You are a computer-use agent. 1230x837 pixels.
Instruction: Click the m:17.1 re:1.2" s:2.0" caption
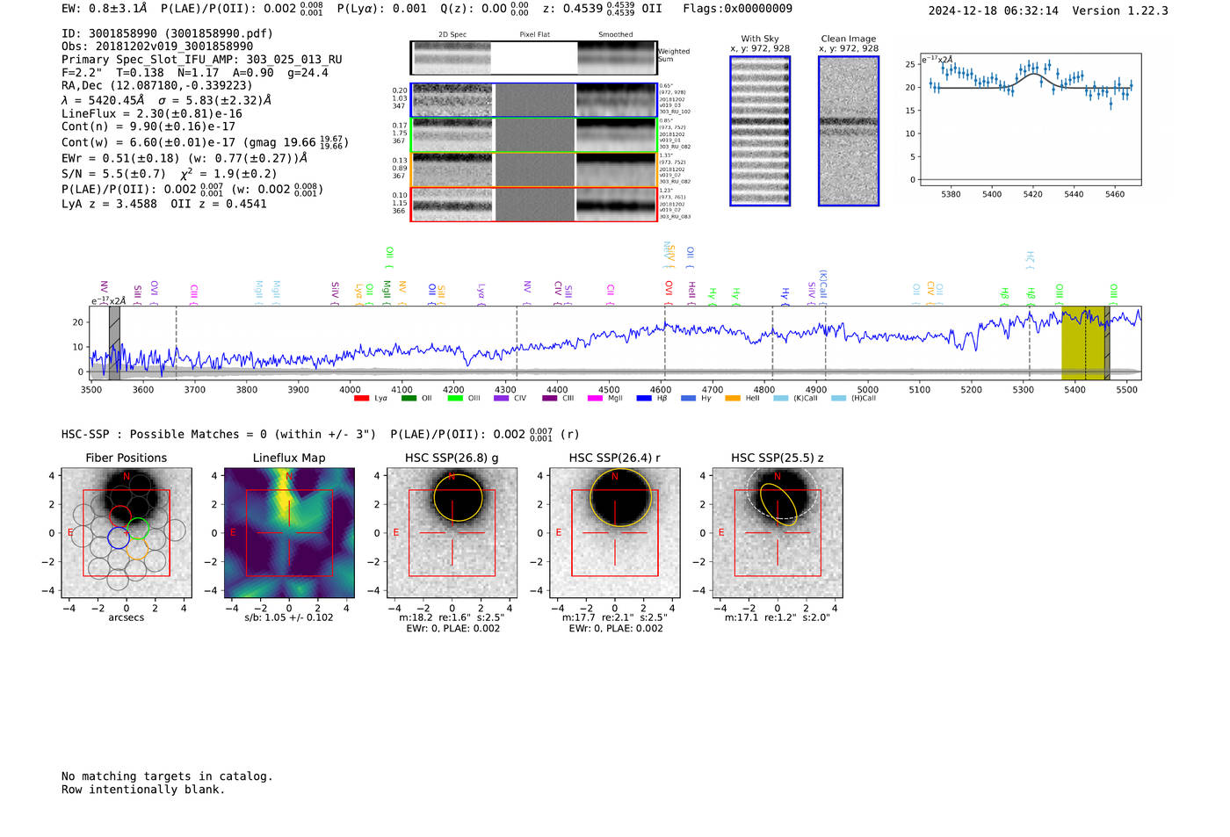click(x=777, y=617)
